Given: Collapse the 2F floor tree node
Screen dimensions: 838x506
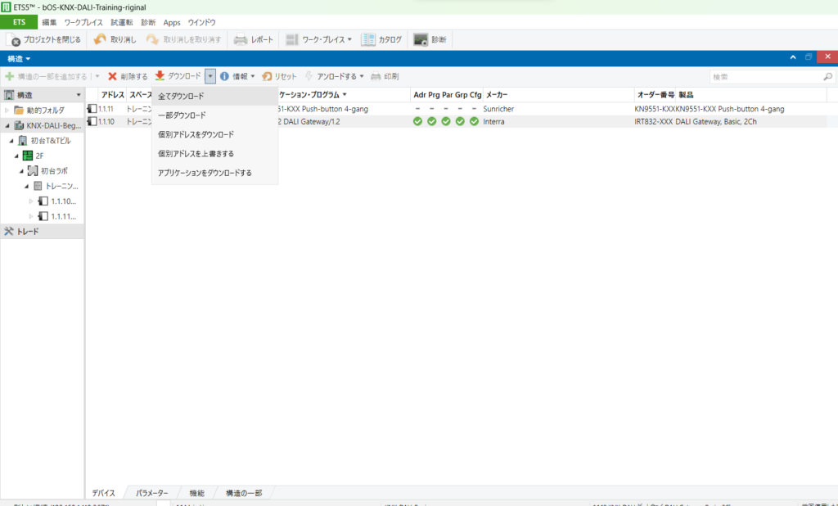Looking at the screenshot, I should click(16, 156).
